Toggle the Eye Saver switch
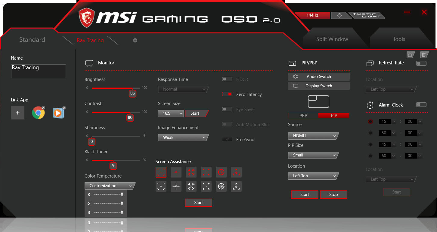Screen dimensions: 437x232 tap(227, 109)
